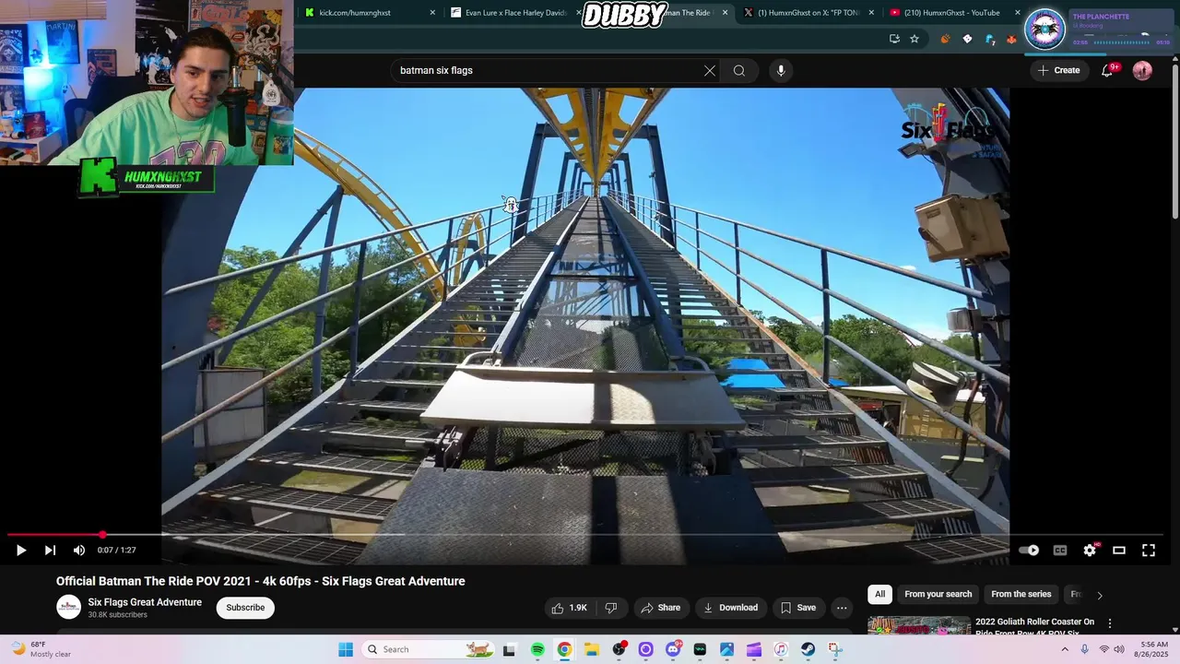The image size is (1180, 664).
Task: Open File Explorer from the taskbar
Action: (591, 649)
